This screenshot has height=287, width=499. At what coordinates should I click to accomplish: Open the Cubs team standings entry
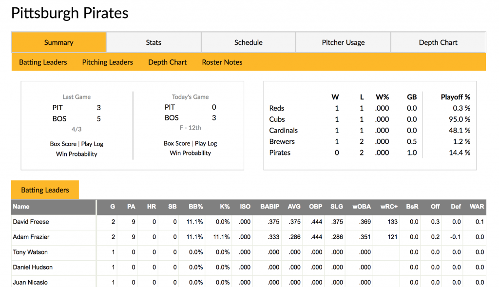click(x=277, y=119)
